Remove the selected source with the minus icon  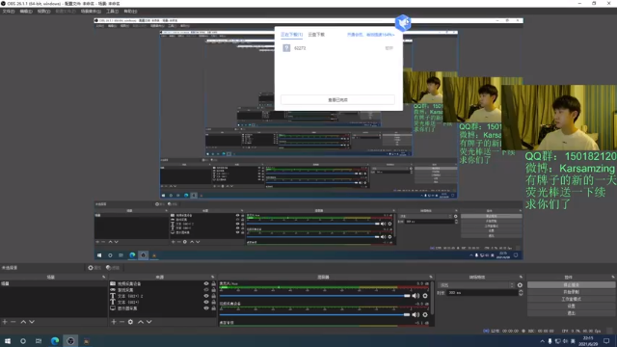[122, 322]
